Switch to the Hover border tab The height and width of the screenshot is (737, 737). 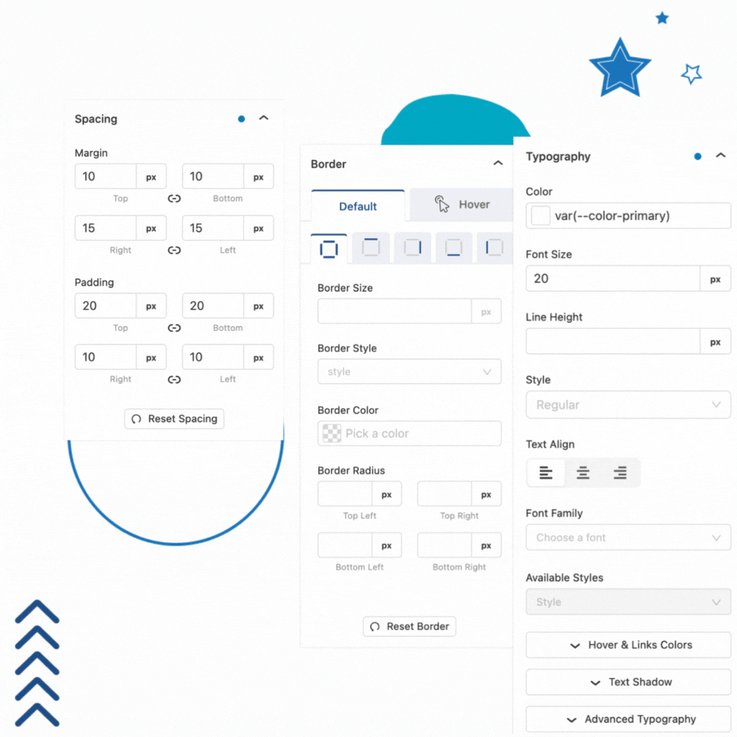click(461, 205)
